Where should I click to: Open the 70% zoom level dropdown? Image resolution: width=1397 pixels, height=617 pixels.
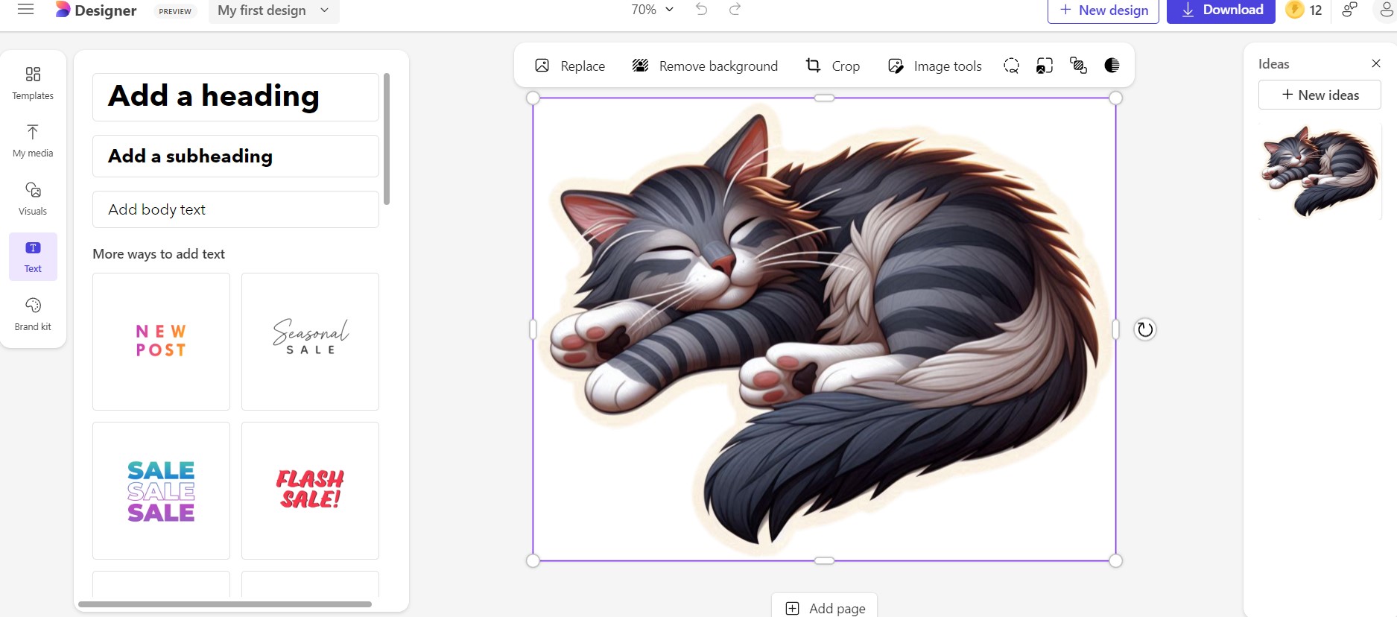pos(652,10)
